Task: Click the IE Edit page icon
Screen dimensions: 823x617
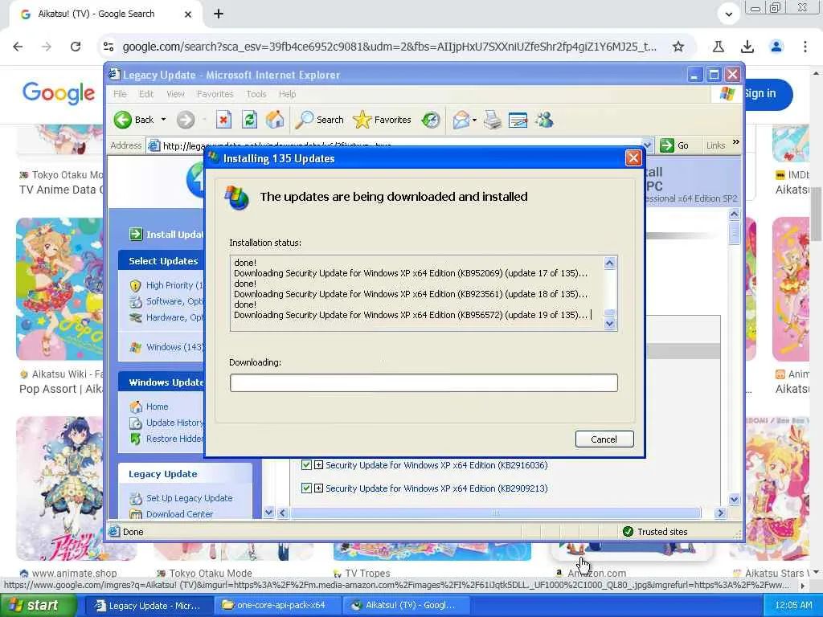Action: point(518,121)
